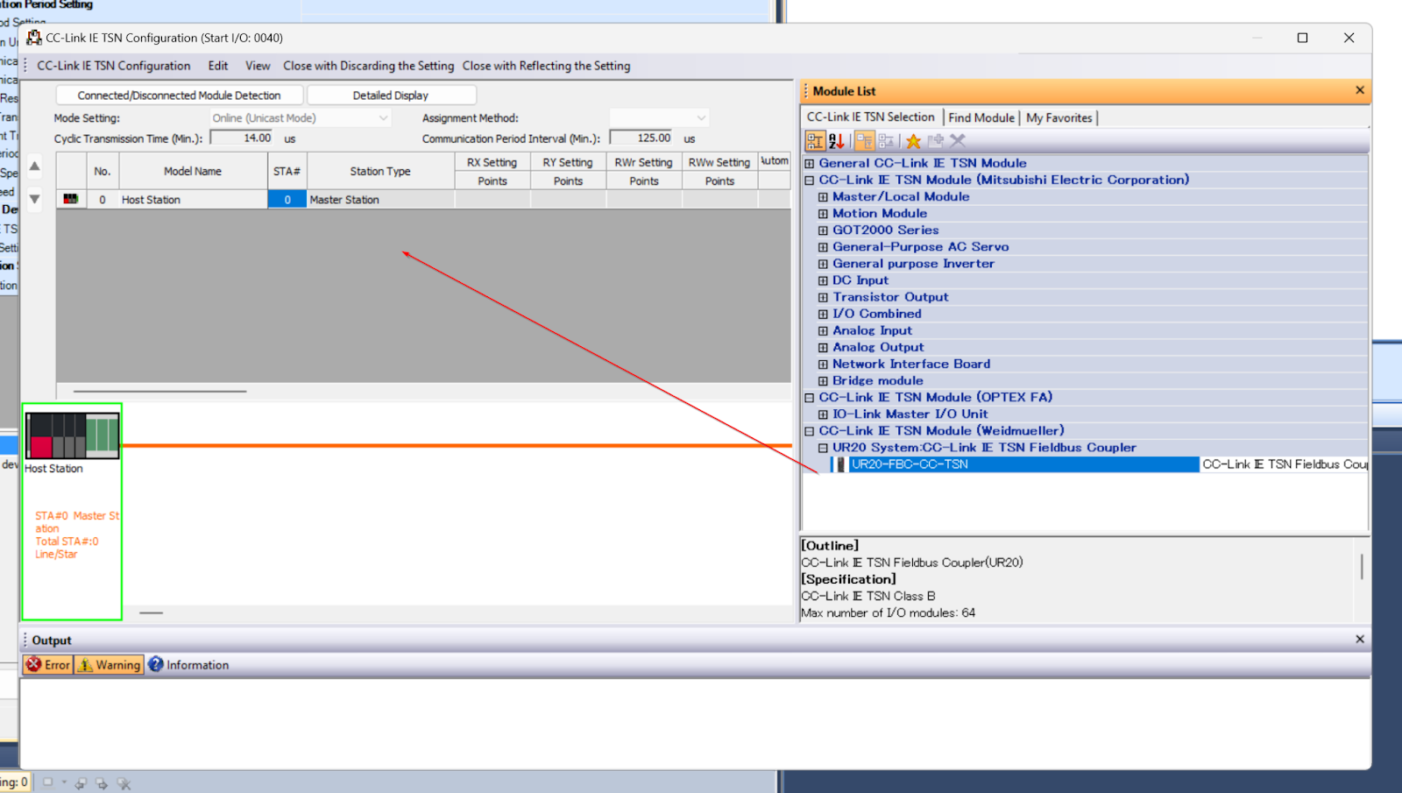Click the Cyclic Transmission Time value field
Viewport: 1402px width, 793px height.
click(242, 138)
